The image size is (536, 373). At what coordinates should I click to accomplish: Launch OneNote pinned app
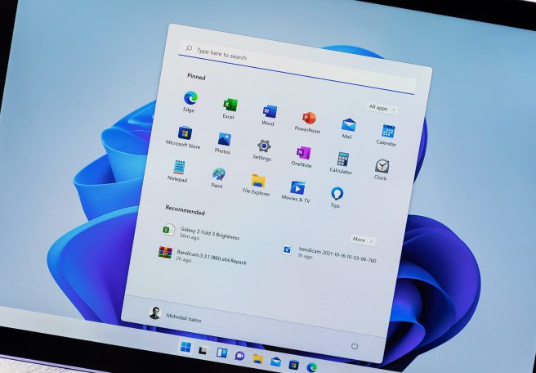click(302, 156)
